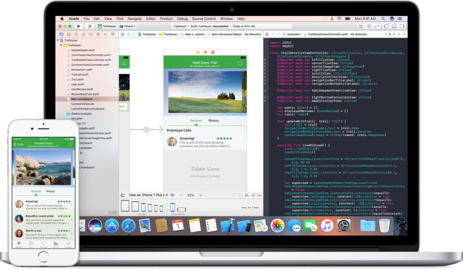Toggle the document outline sidebar button
The width and height of the screenshot is (463, 270).
[123, 195]
